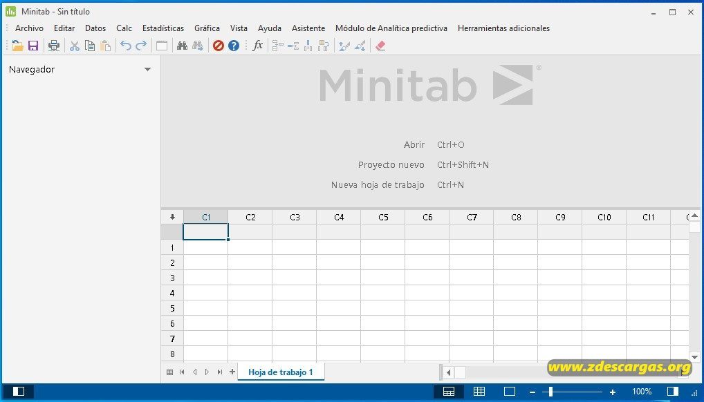Zoom in with the plus button
This screenshot has width=704, height=402.
[613, 392]
